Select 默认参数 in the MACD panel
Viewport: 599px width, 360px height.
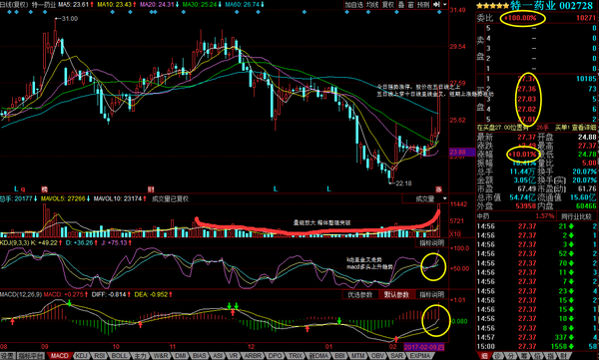pyautogui.click(x=396, y=294)
